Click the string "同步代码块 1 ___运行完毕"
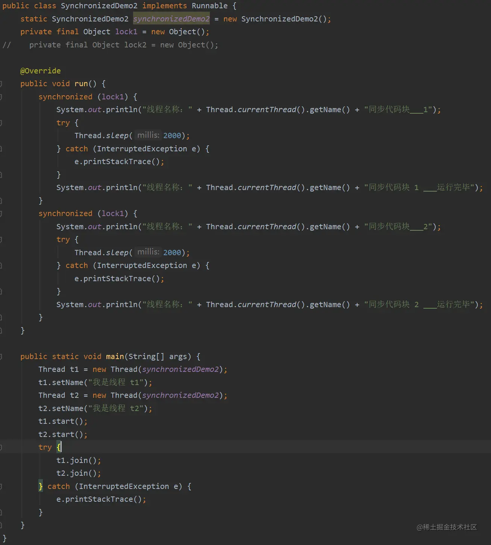Image resolution: width=491 pixels, height=545 pixels. (419, 187)
